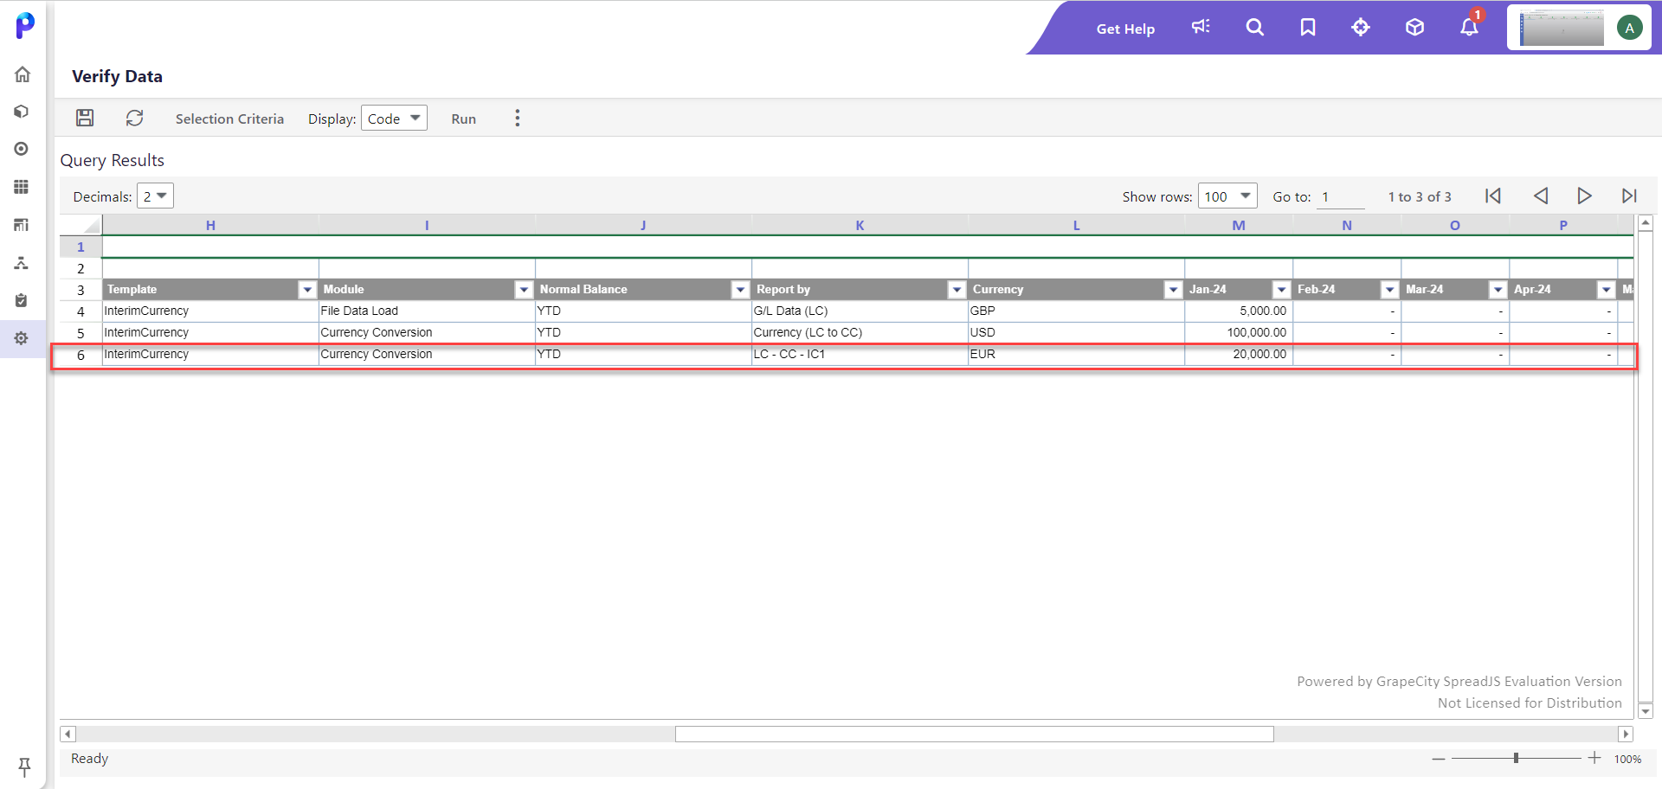Click the scroll right arrow
Viewport: 1662px width, 789px height.
click(1626, 734)
